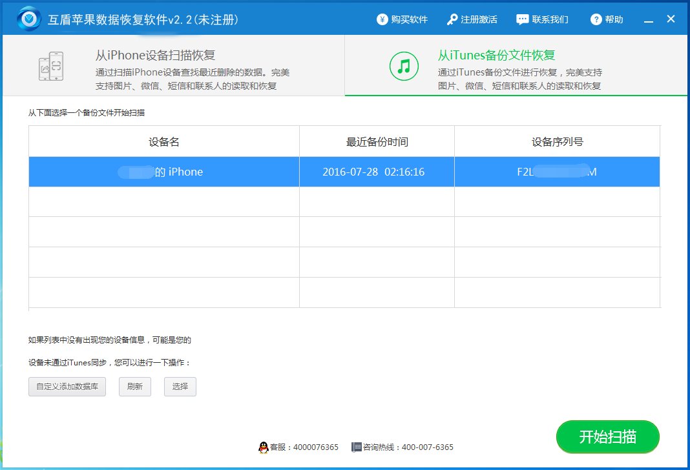The height and width of the screenshot is (470, 690).
Task: Click the 刷新 refresh button
Action: click(135, 387)
